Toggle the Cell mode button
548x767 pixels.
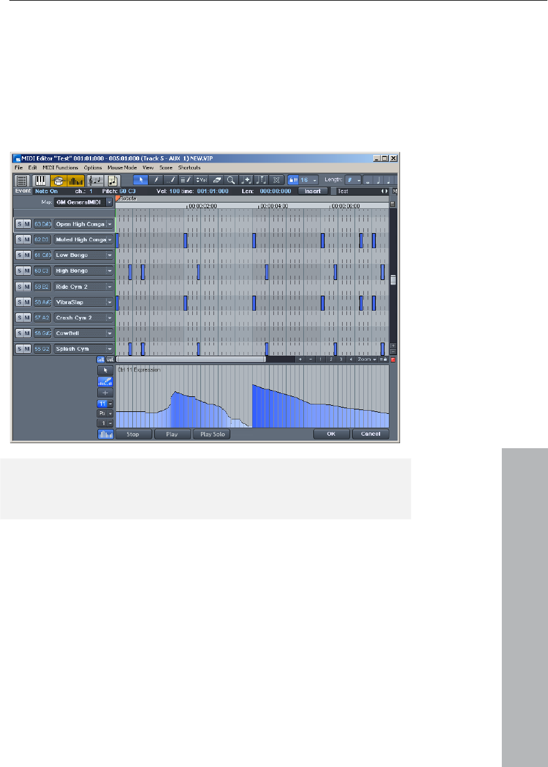tap(100, 359)
